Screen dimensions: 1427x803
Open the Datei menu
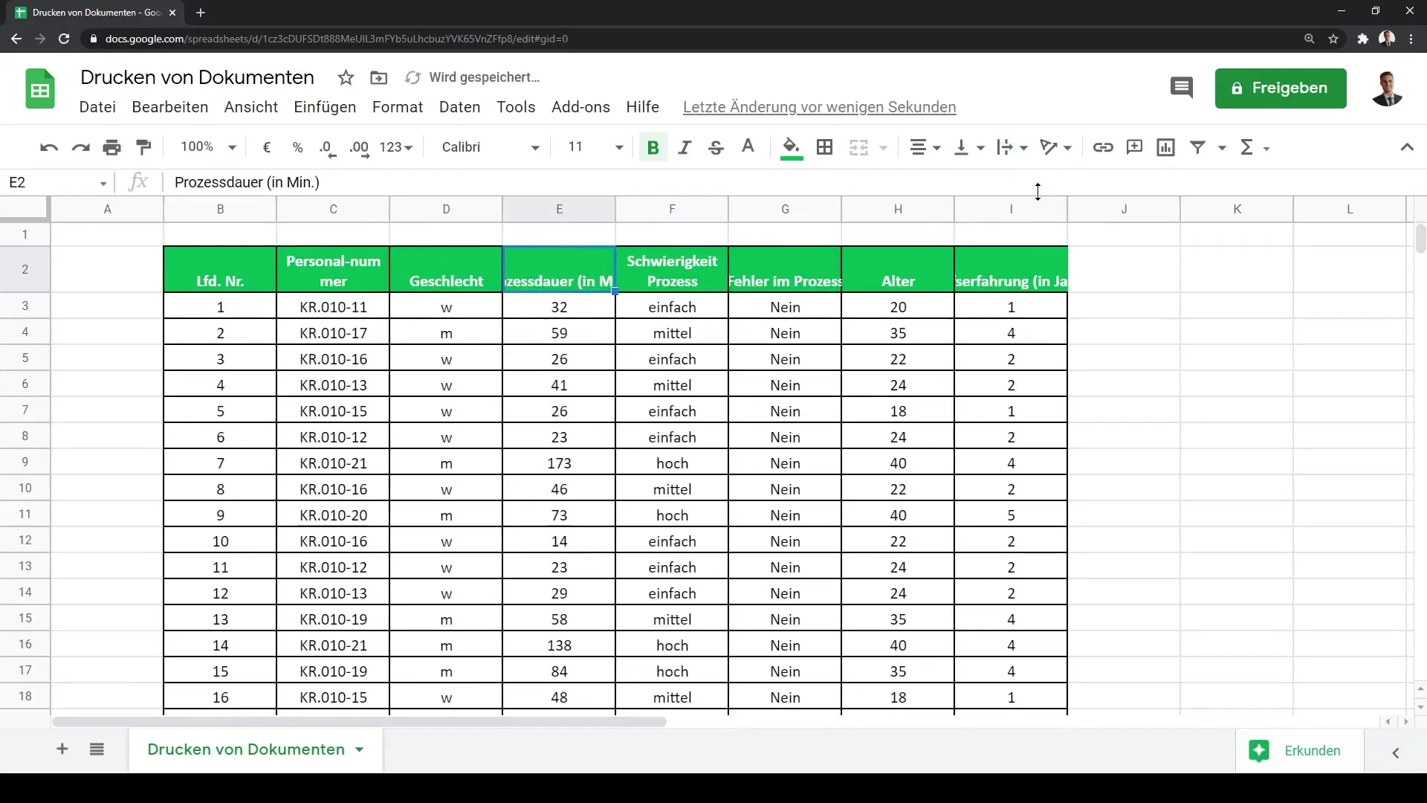point(97,107)
